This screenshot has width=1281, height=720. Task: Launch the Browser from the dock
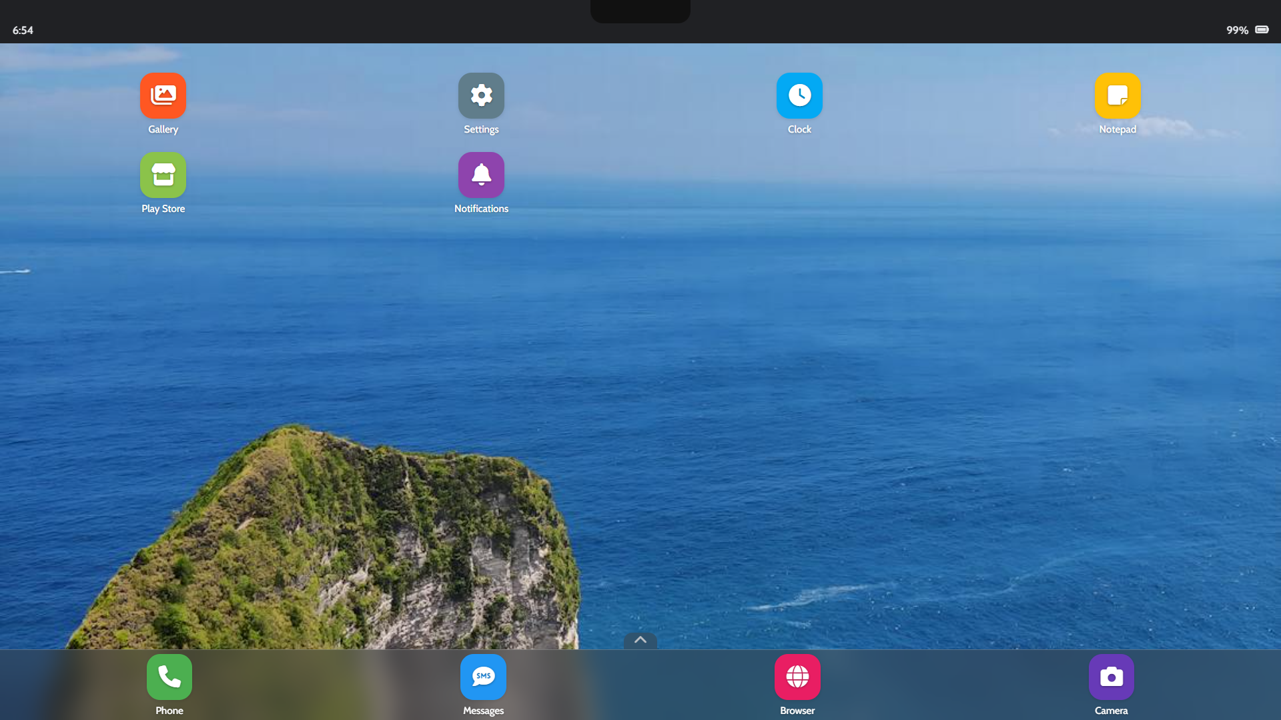tap(797, 676)
